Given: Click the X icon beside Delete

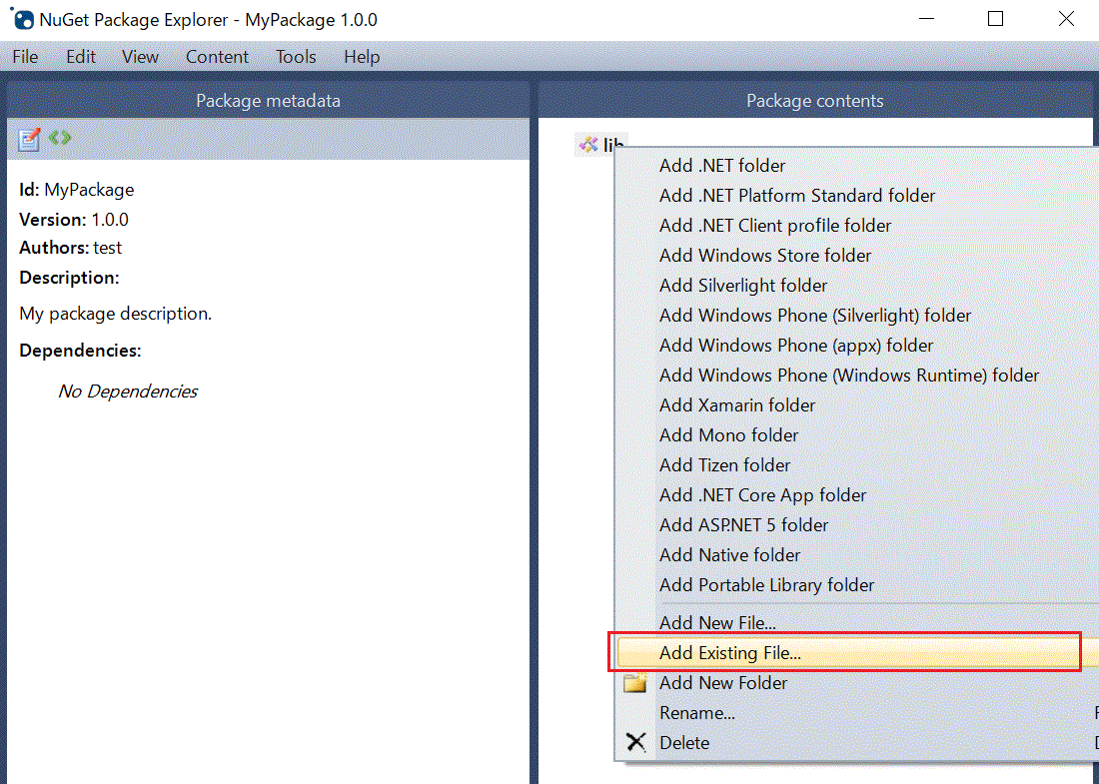Looking at the screenshot, I should tap(635, 742).
